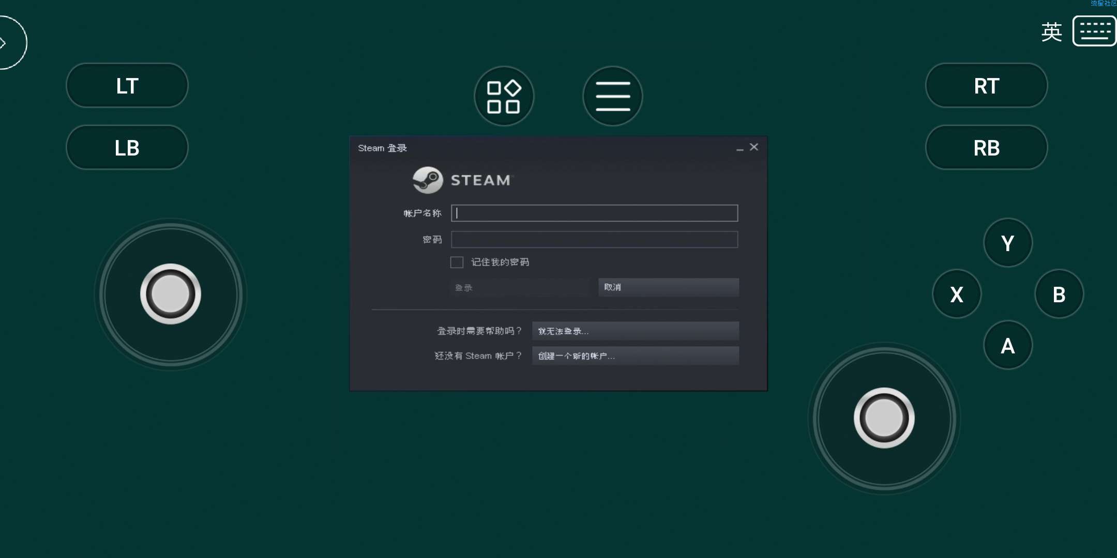Click the 我无法登录... button
The height and width of the screenshot is (558, 1117).
635,331
